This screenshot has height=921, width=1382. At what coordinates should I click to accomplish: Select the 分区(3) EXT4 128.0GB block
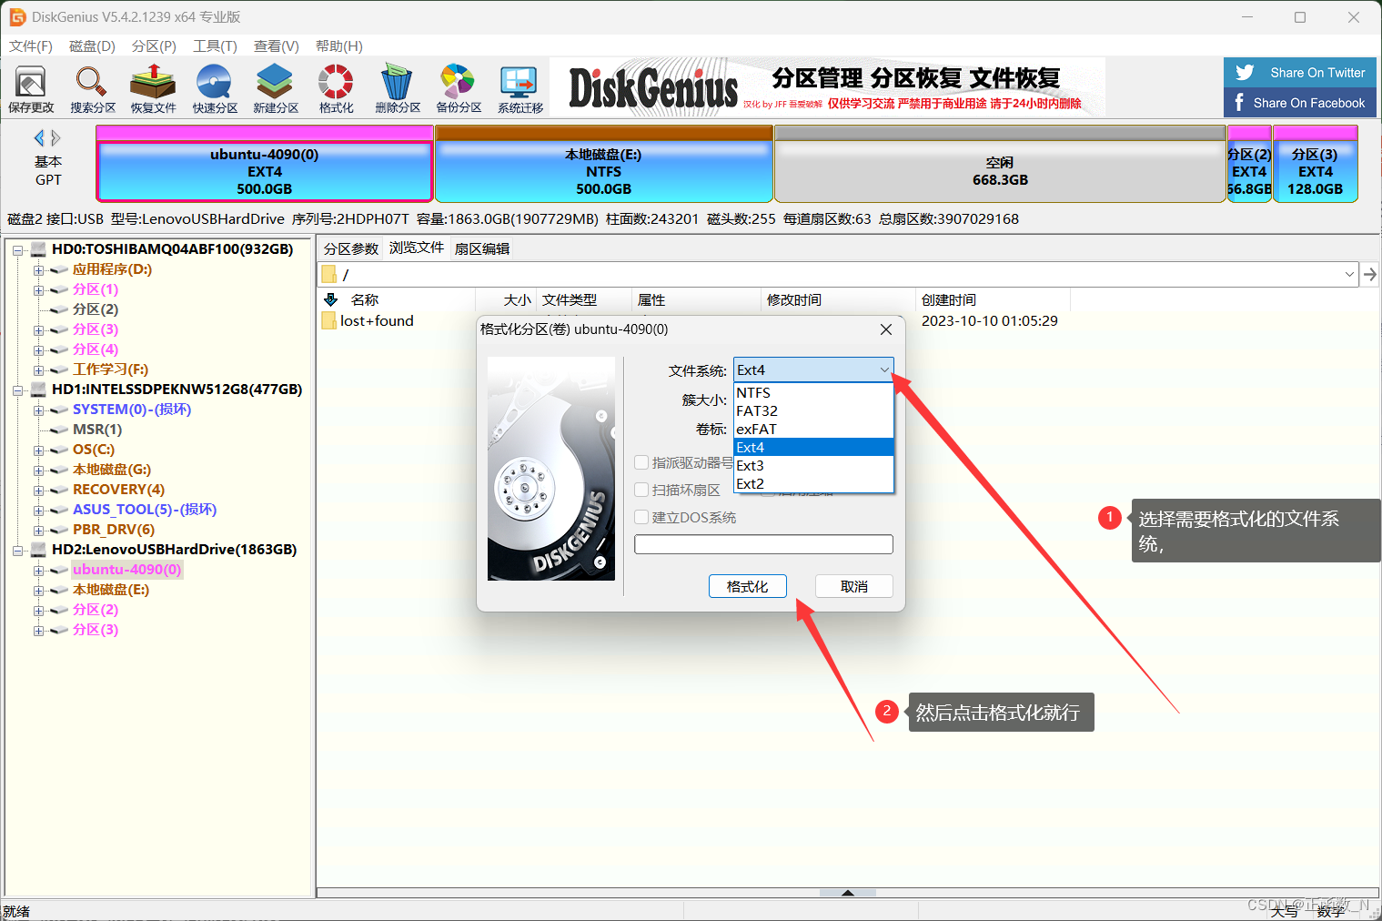pos(1316,164)
